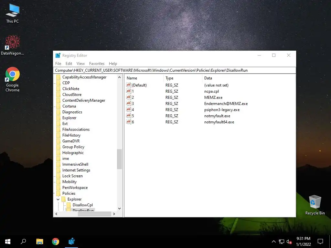Select the Mobility key
The image size is (331, 248).
pyautogui.click(x=69, y=182)
